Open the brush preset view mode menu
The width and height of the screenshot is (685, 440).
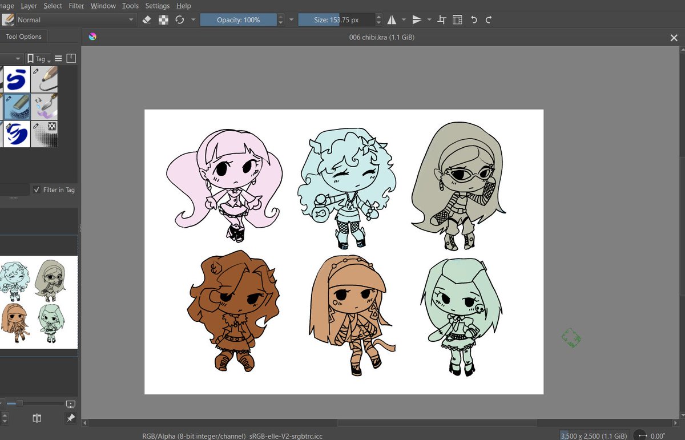(x=58, y=58)
